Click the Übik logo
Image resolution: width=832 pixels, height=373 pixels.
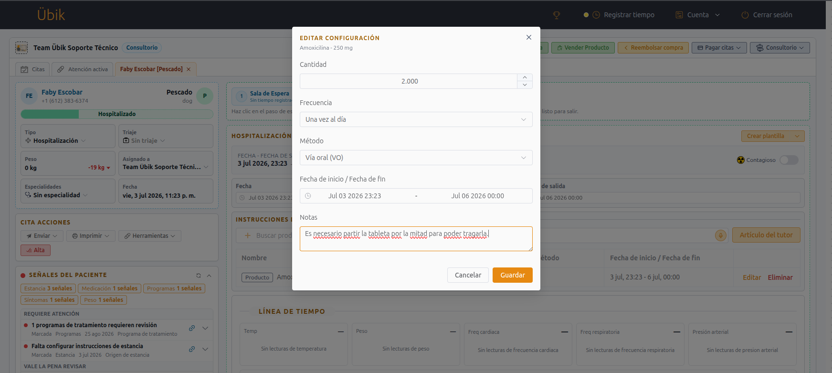tap(51, 14)
